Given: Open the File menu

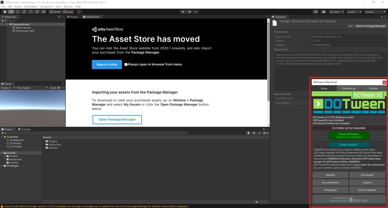Looking at the screenshot, I should (x=3, y=6).
